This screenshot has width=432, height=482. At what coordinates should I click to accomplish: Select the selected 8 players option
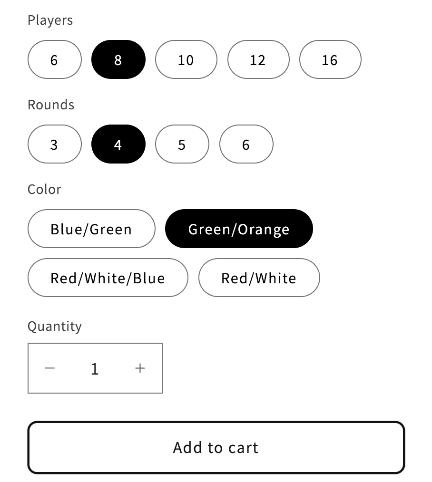tap(118, 59)
